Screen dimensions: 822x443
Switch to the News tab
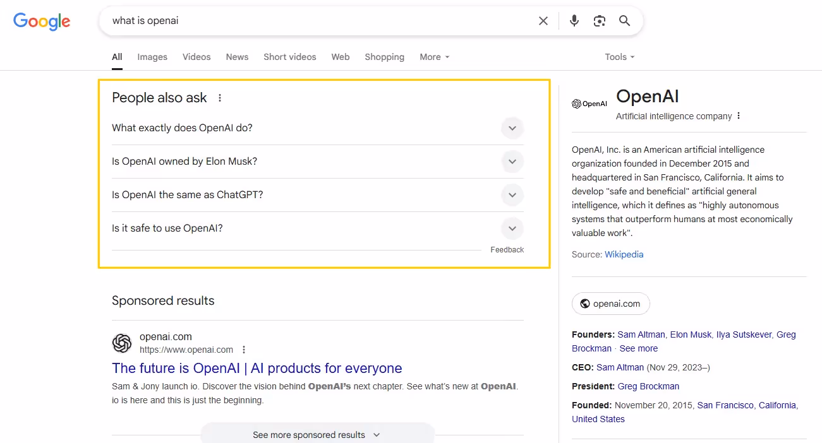pyautogui.click(x=237, y=57)
